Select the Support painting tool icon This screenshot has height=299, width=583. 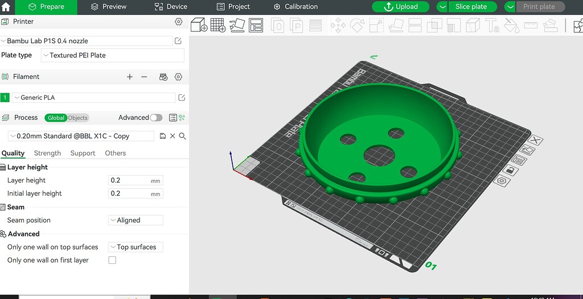(x=454, y=26)
